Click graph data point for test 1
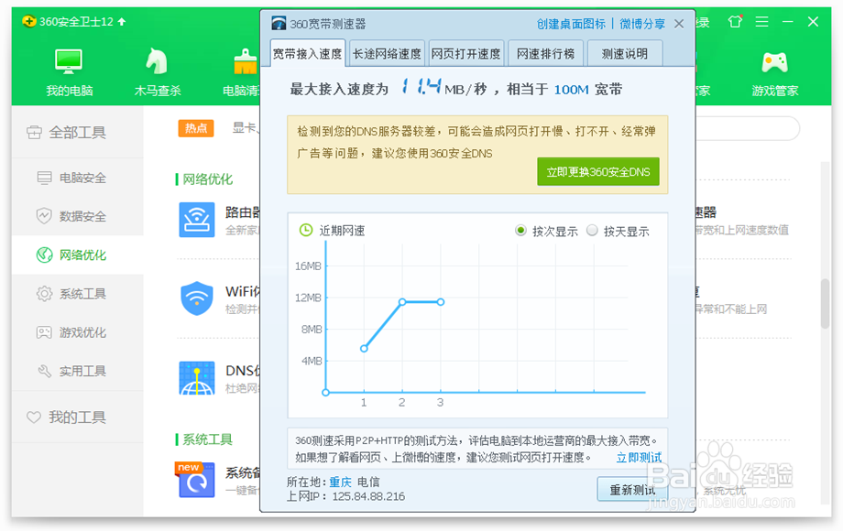 coord(364,349)
